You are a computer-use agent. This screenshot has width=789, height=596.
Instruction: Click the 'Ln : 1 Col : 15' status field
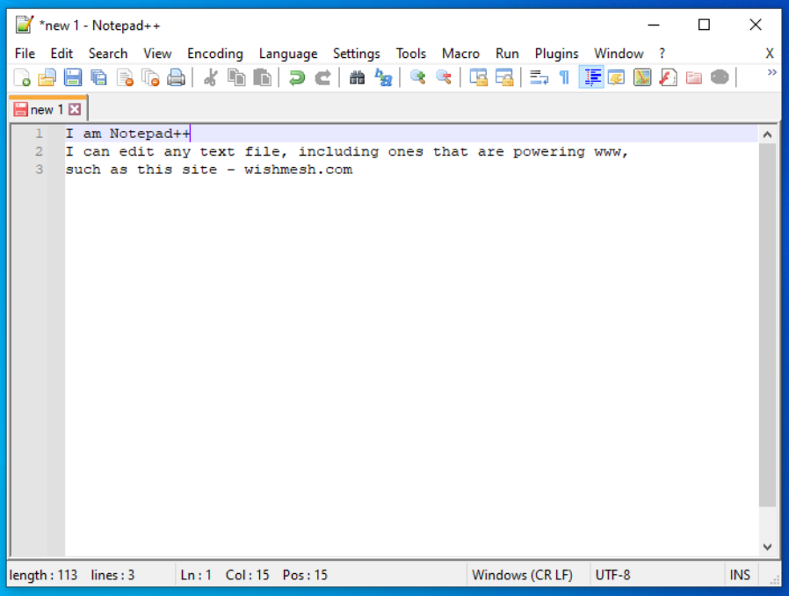click(225, 575)
